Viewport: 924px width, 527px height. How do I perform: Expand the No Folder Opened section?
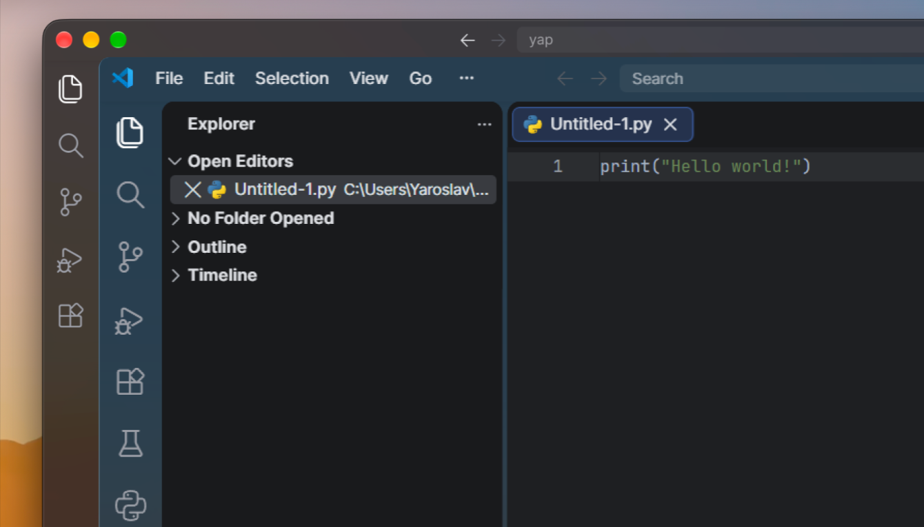pyautogui.click(x=252, y=218)
